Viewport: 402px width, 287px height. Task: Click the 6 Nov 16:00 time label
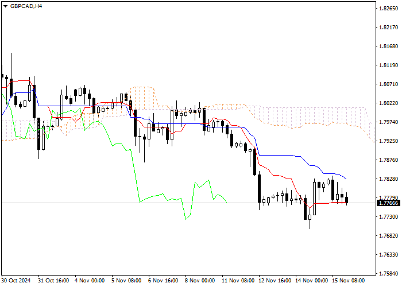(x=163, y=281)
